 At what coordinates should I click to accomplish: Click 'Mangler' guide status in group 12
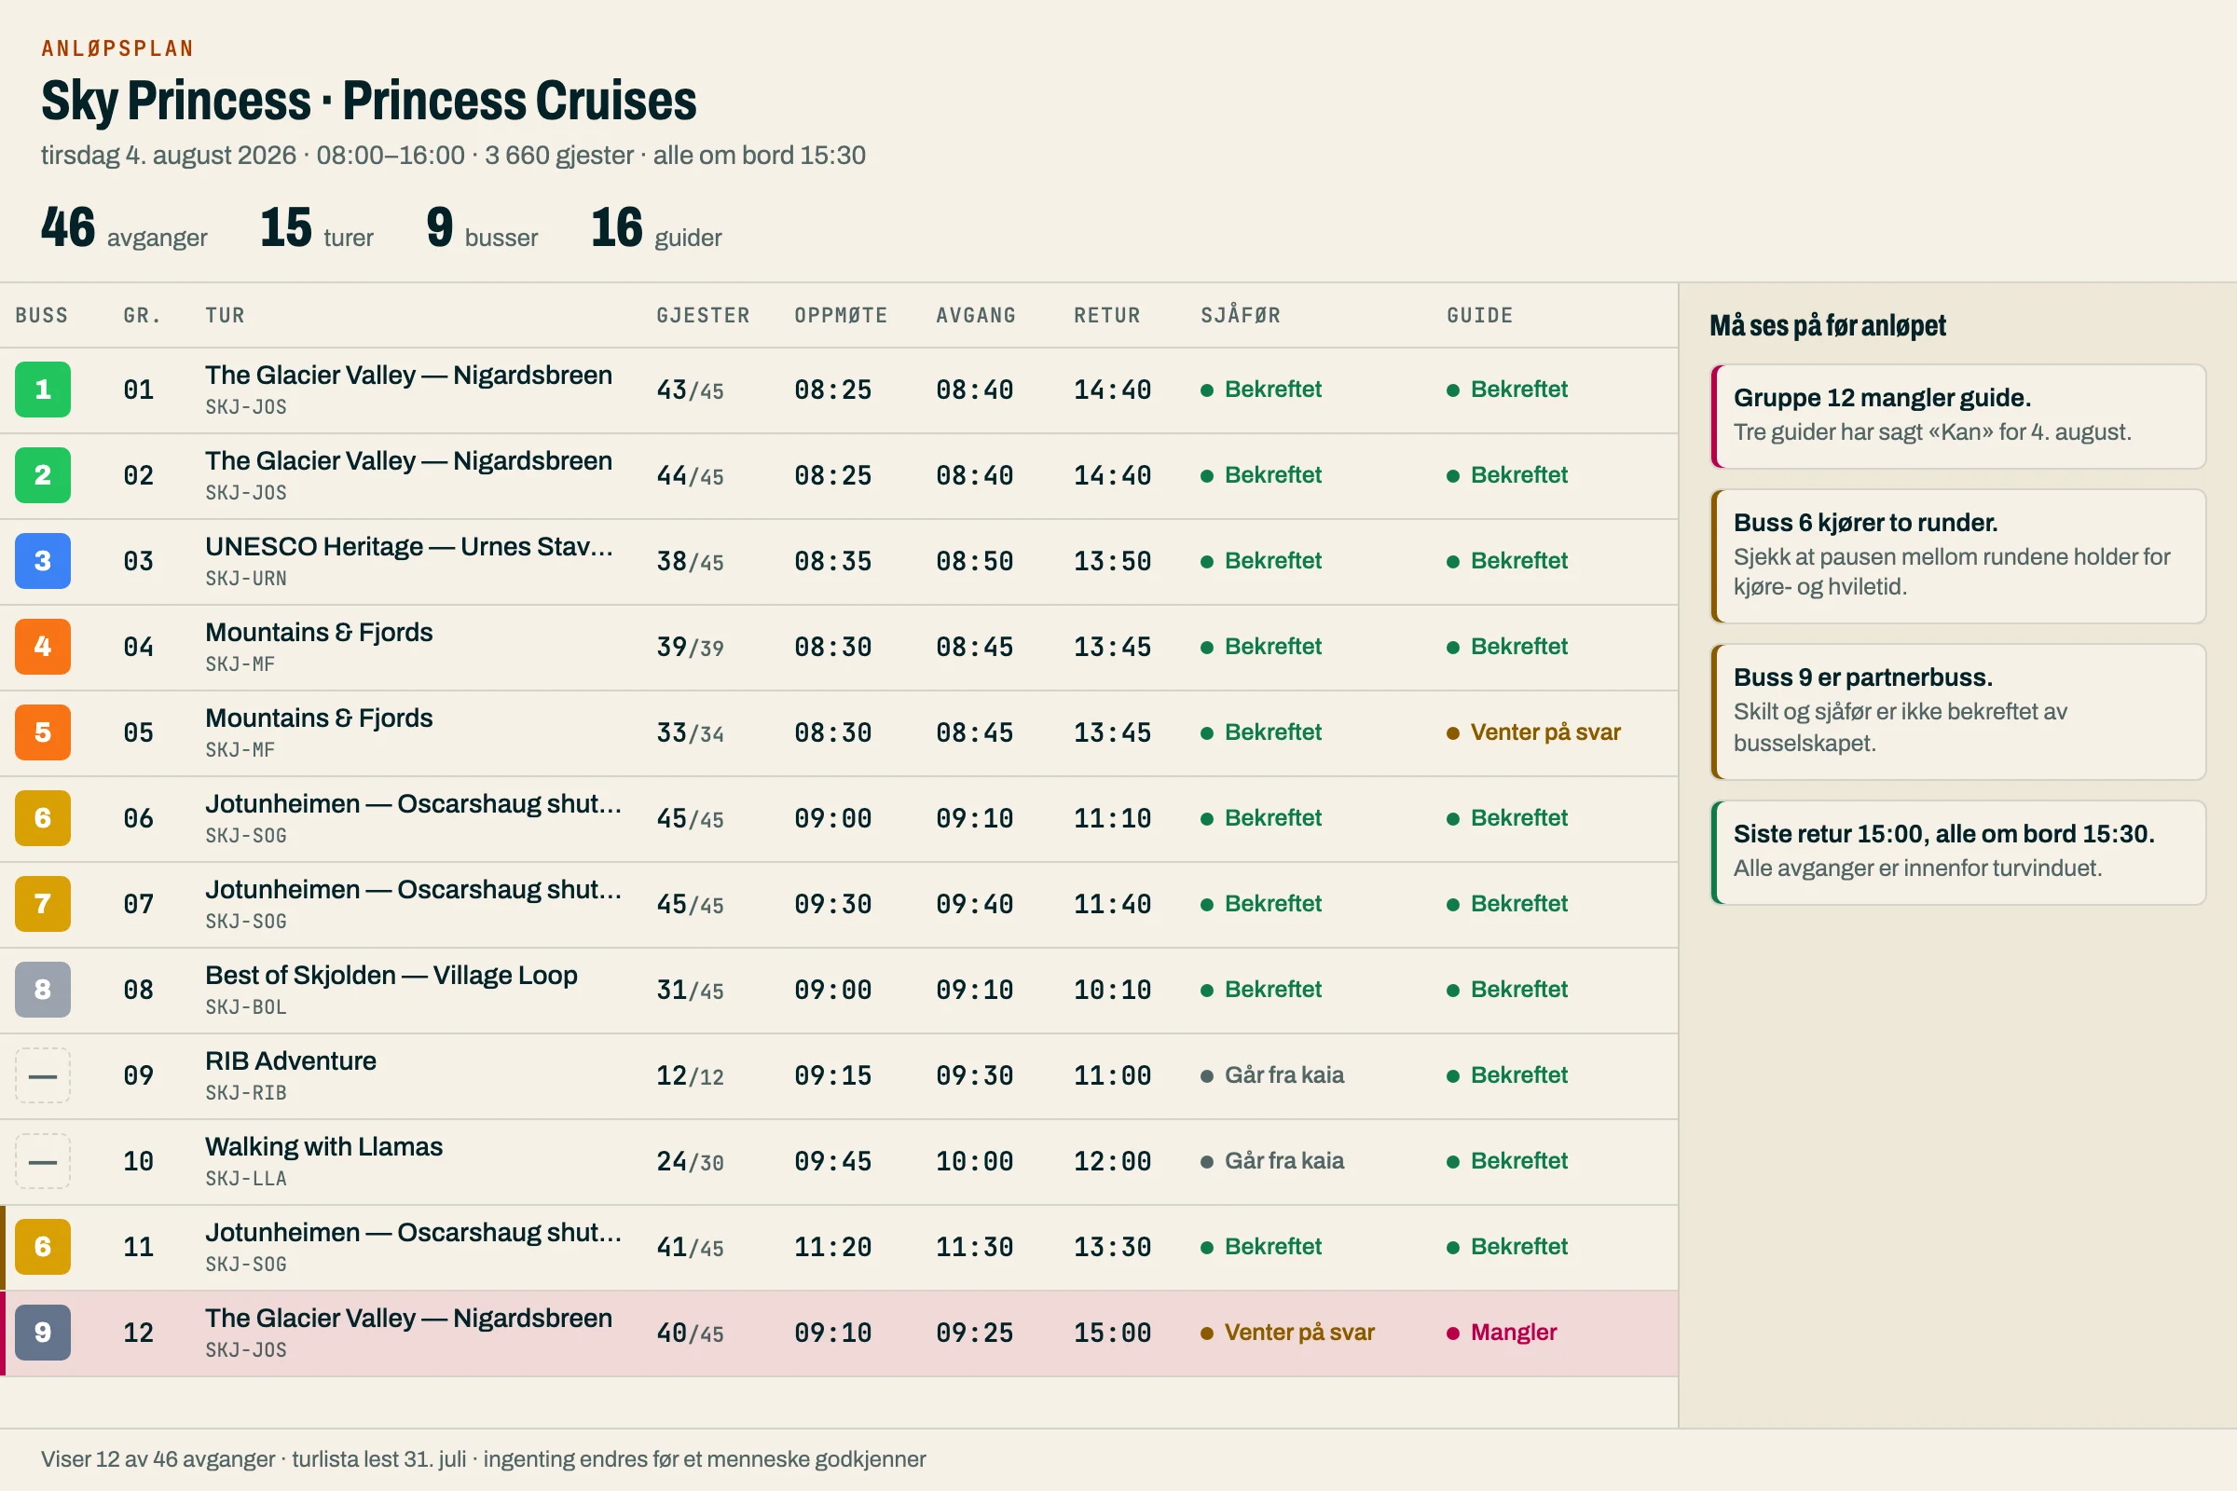coord(1502,1333)
